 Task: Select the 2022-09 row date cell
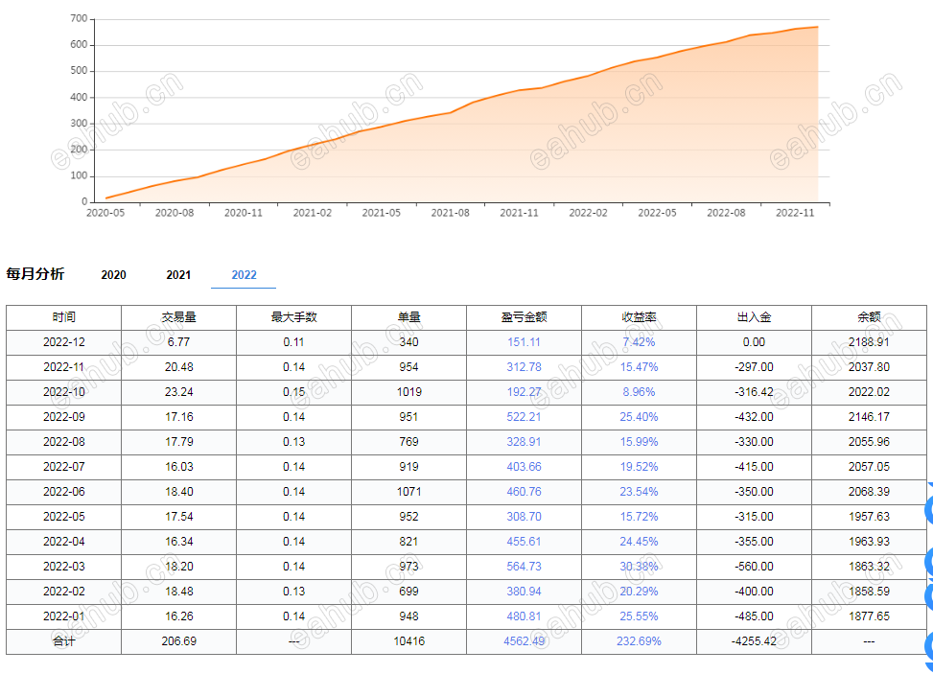point(63,417)
